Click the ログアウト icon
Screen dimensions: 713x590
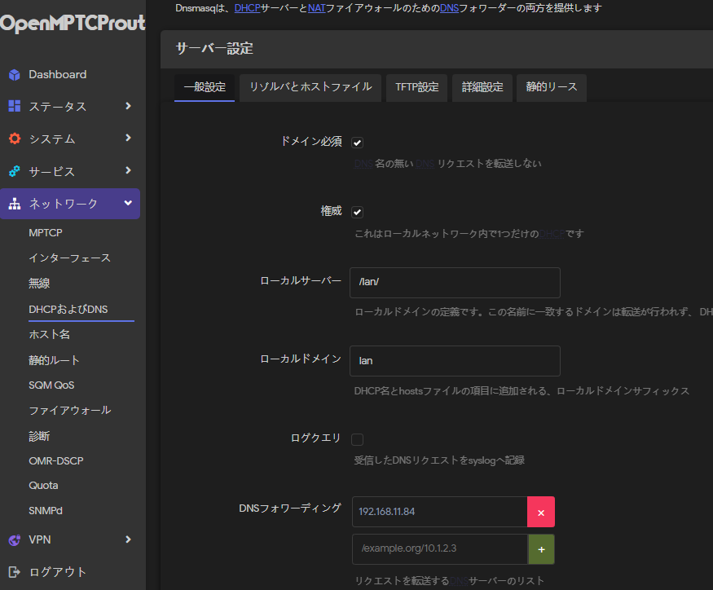pos(16,571)
